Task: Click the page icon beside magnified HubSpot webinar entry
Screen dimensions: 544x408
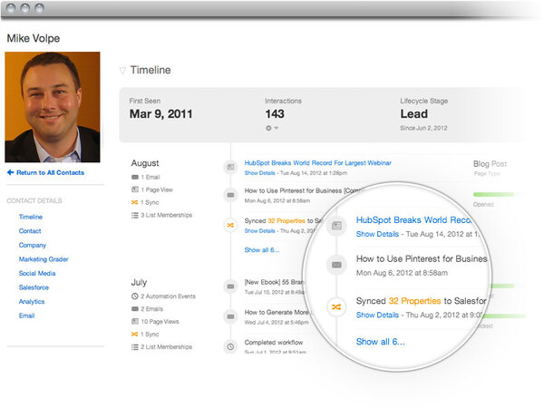Action: pyautogui.click(x=336, y=226)
